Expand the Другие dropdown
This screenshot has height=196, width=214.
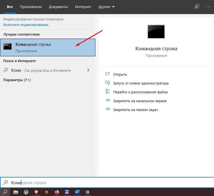click(x=106, y=7)
